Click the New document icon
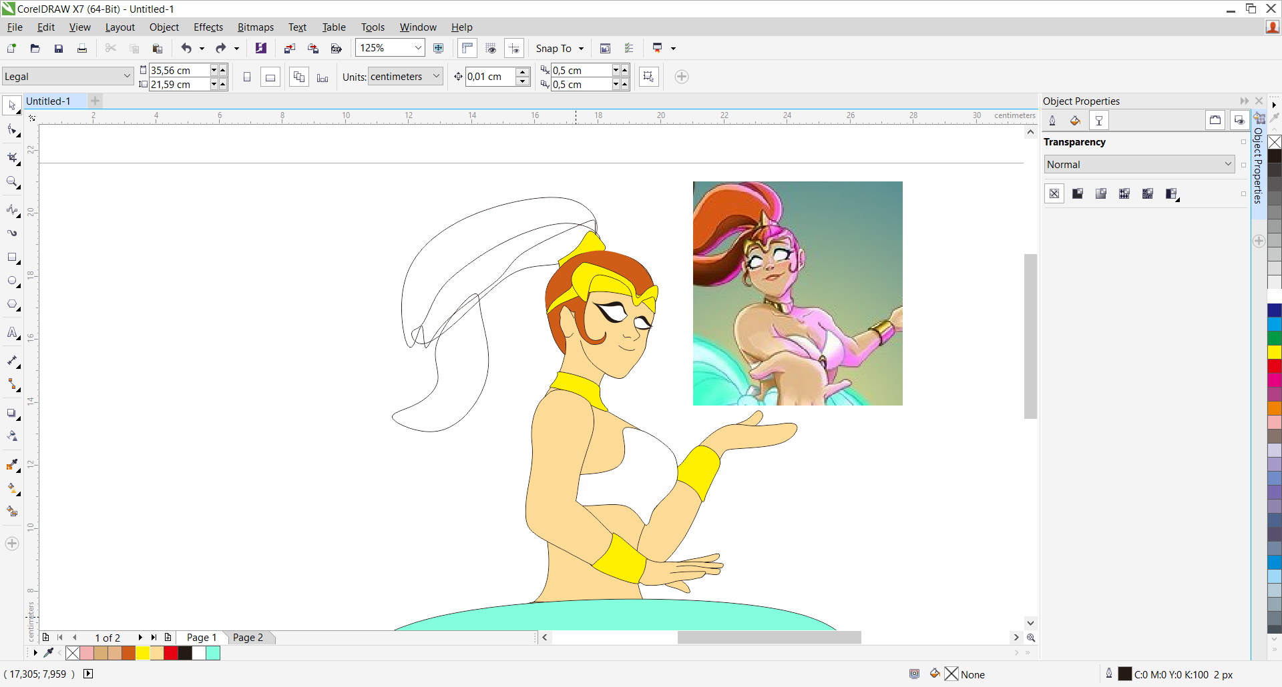This screenshot has height=687, width=1282. [11, 48]
